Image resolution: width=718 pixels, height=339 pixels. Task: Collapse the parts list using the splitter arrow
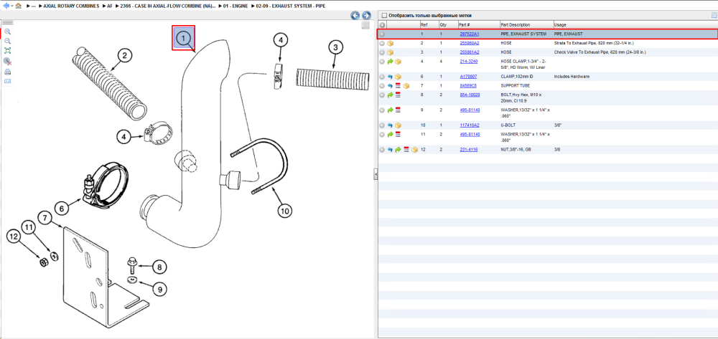pos(376,174)
